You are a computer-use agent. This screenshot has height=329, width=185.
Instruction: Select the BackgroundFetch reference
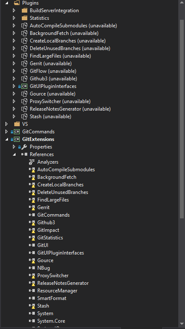57,177
